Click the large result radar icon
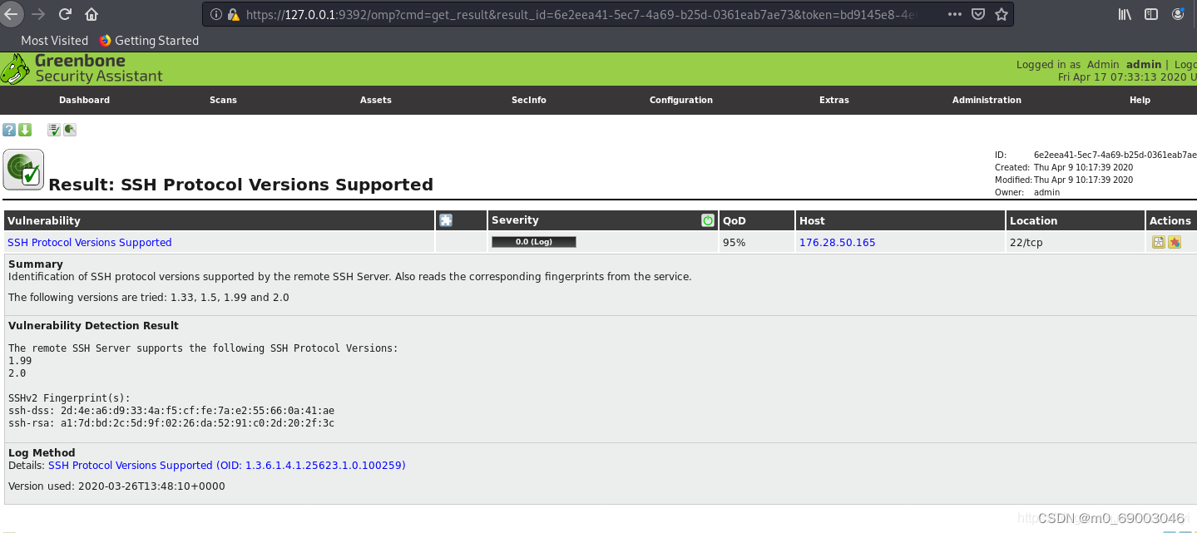The height and width of the screenshot is (533, 1197). 23,170
